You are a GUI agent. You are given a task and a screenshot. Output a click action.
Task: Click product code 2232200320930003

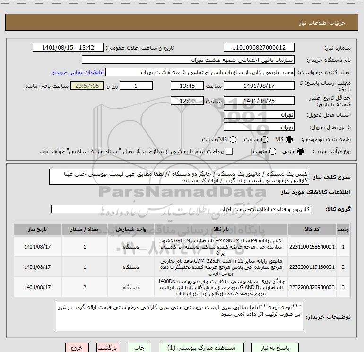point(312,287)
